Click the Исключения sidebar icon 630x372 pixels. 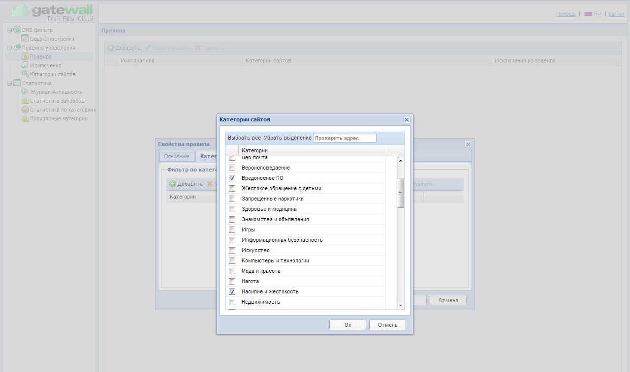click(25, 65)
